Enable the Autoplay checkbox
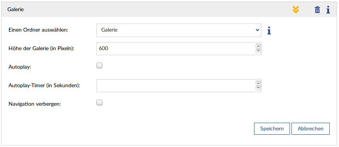This screenshot has height=147, width=339. click(99, 66)
